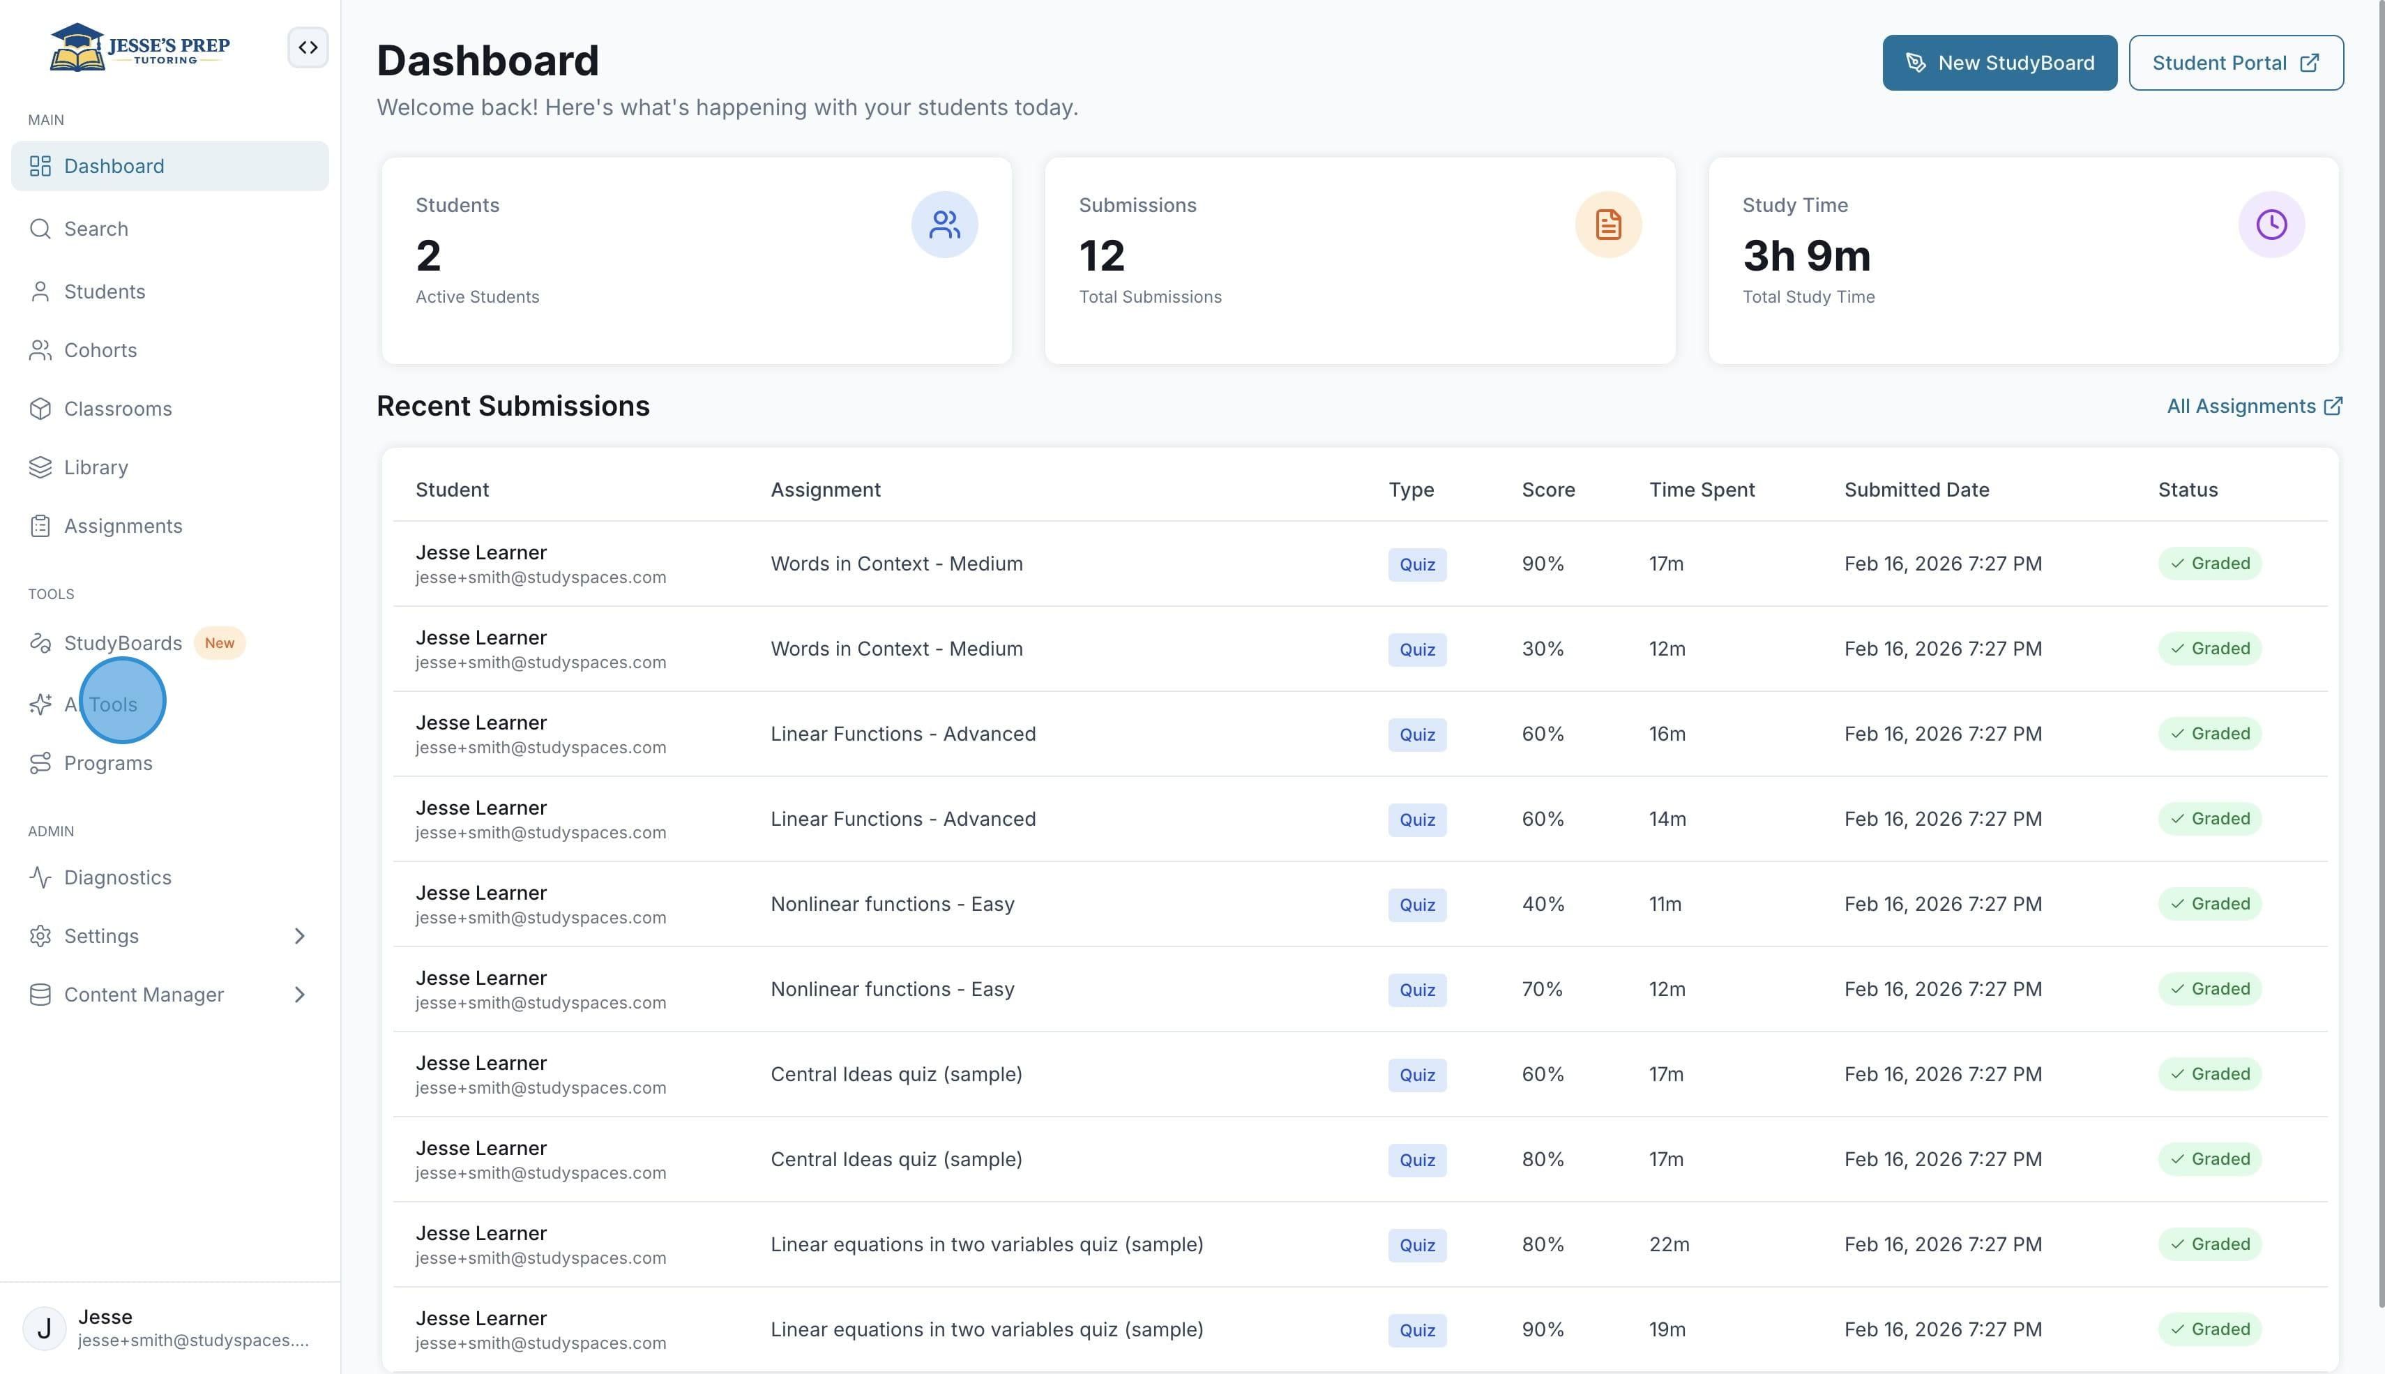Click the Submissions document icon

click(1607, 225)
